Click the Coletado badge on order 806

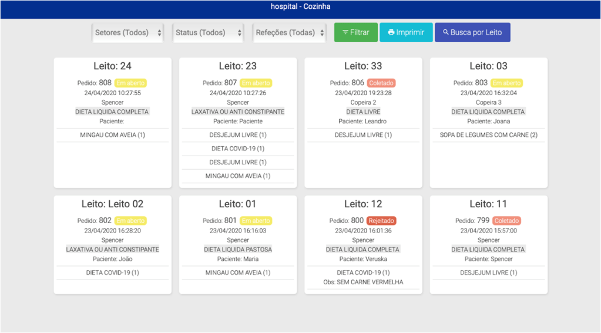click(x=381, y=83)
